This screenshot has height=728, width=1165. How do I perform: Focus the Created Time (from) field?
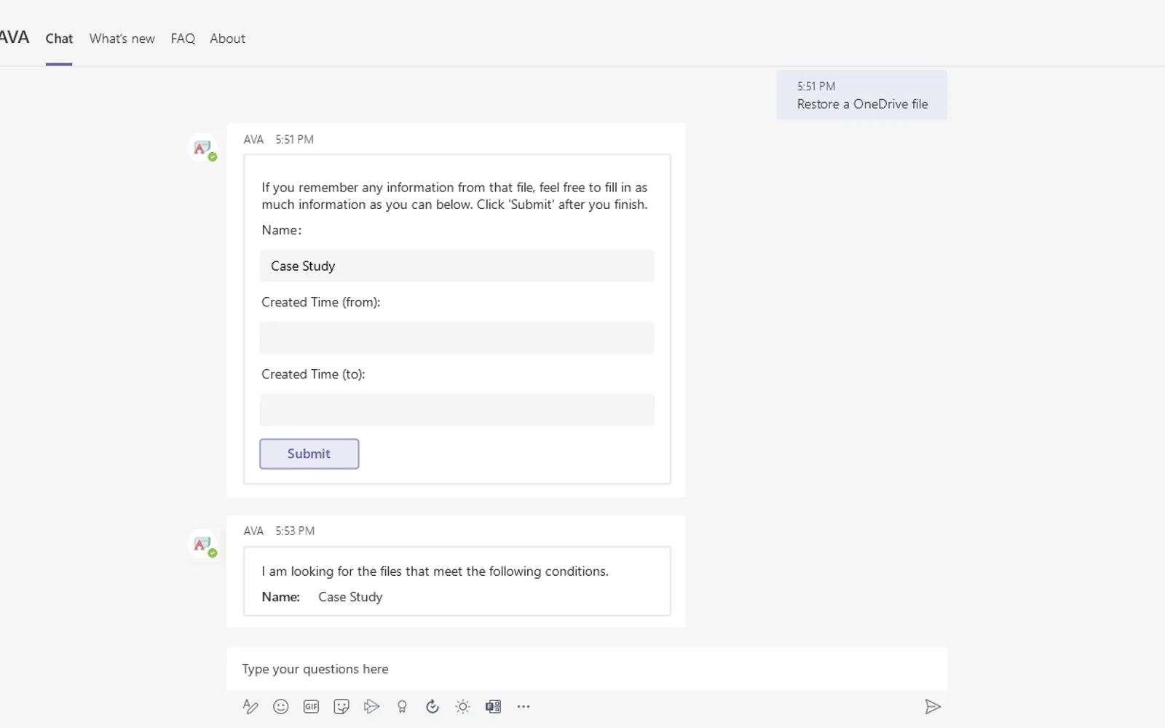(457, 338)
